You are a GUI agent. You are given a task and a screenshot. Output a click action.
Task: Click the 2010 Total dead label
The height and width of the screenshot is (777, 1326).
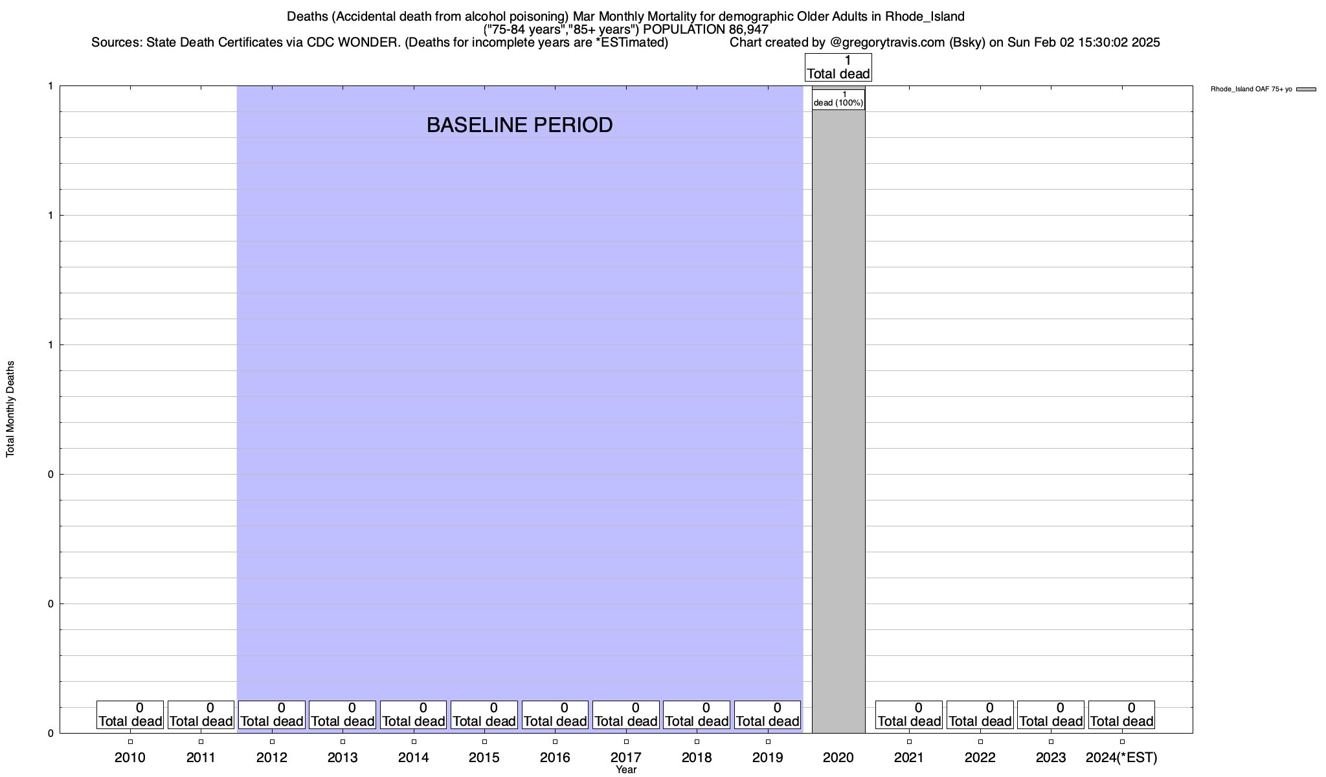coord(130,715)
